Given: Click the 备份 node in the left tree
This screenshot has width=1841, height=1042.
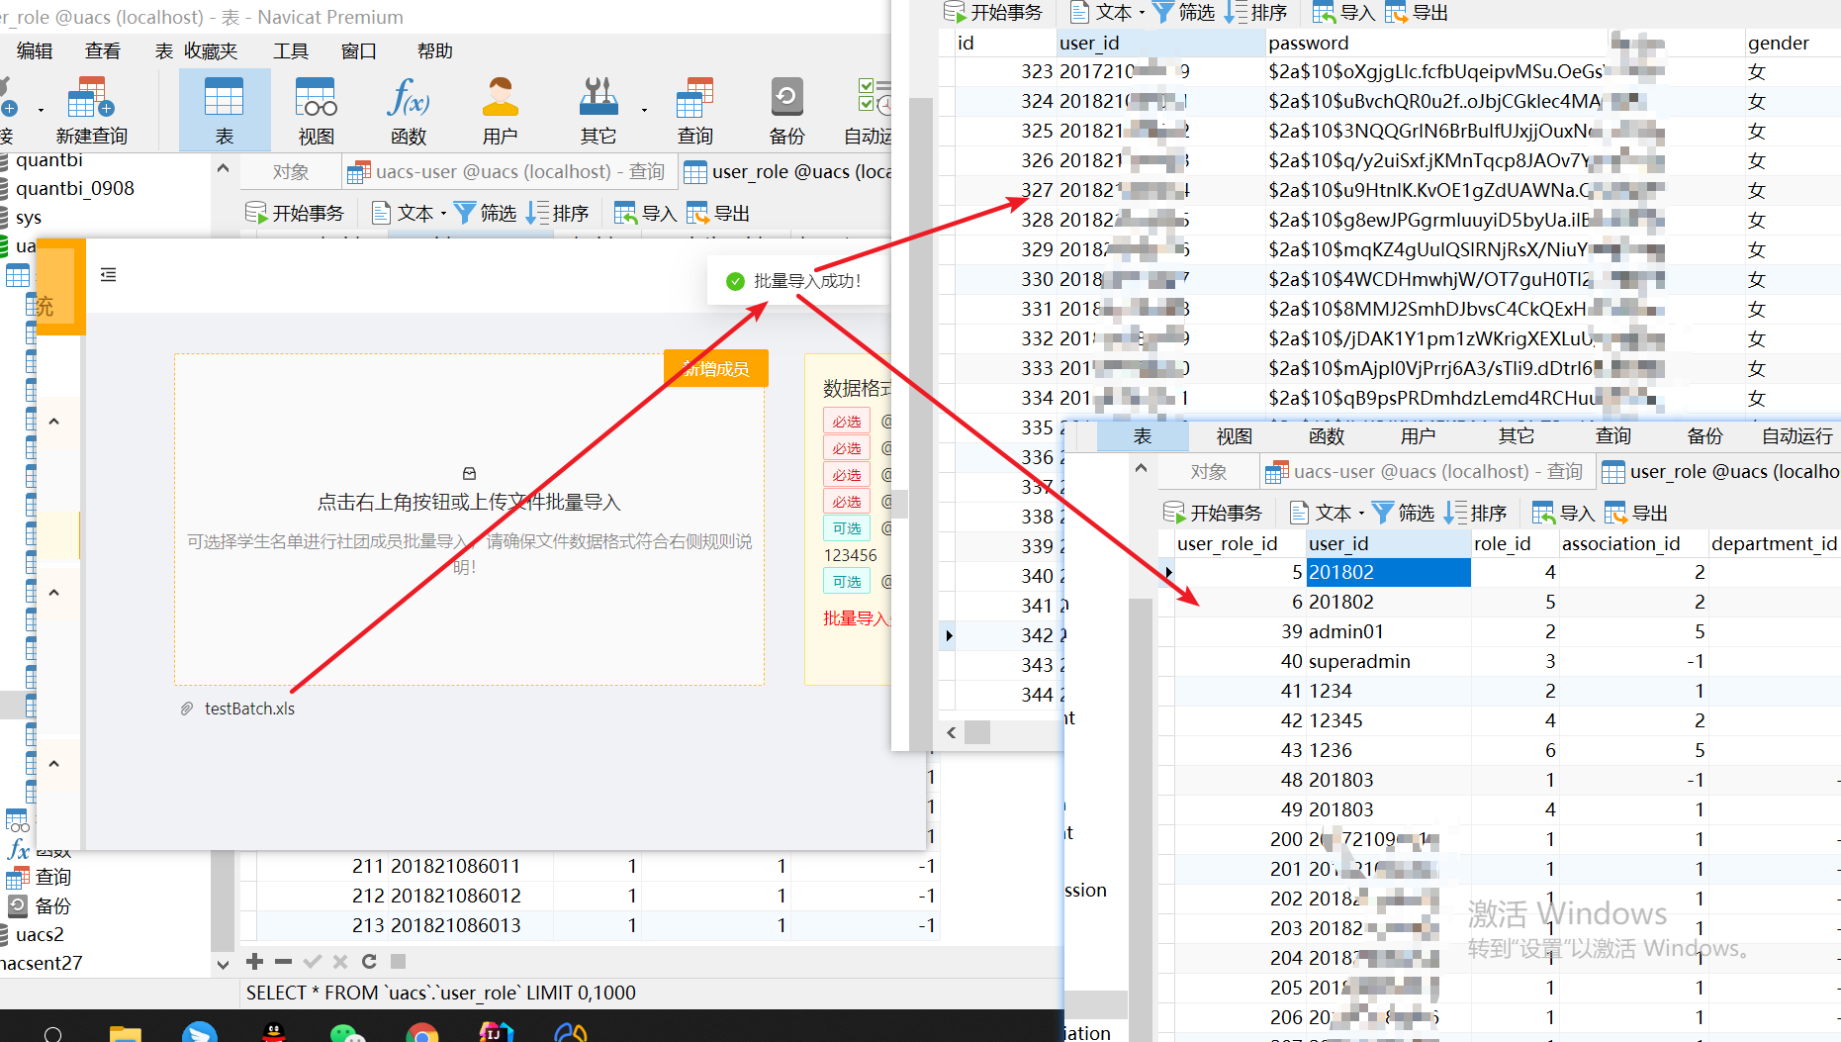Looking at the screenshot, I should 52,905.
